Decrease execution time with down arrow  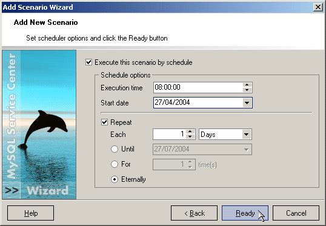click(x=247, y=90)
